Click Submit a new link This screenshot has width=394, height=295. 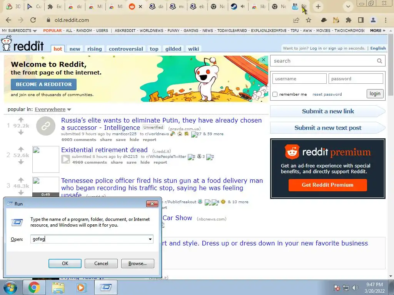click(328, 111)
